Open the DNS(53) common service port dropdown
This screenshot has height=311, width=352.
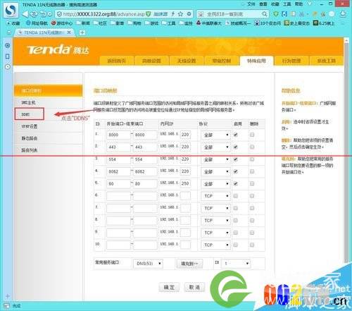[148, 264]
